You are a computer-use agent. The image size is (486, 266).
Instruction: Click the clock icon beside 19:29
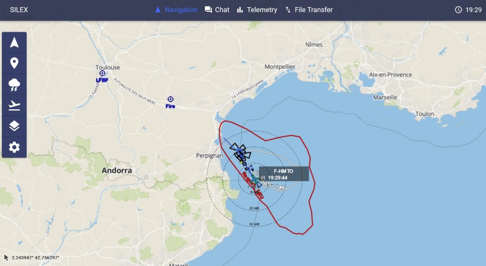point(458,10)
